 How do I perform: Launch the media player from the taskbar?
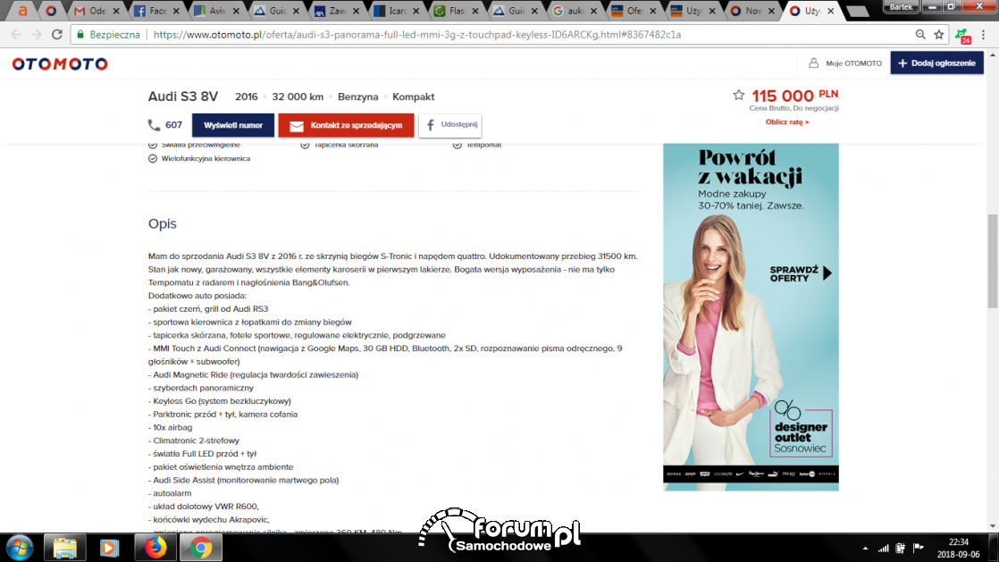pyautogui.click(x=109, y=548)
